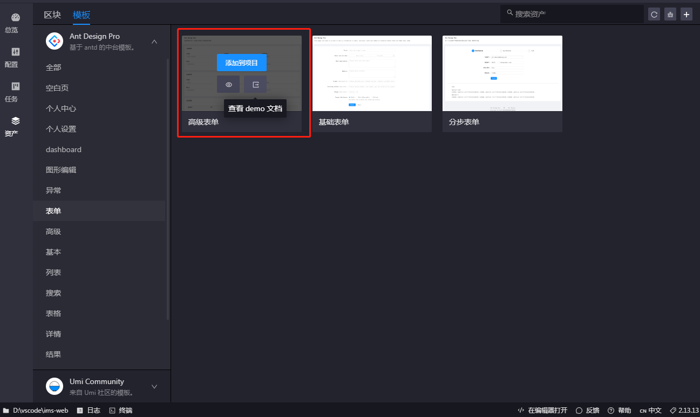The image size is (700, 417).
Task: Switch to the 模板 tab
Action: [81, 15]
